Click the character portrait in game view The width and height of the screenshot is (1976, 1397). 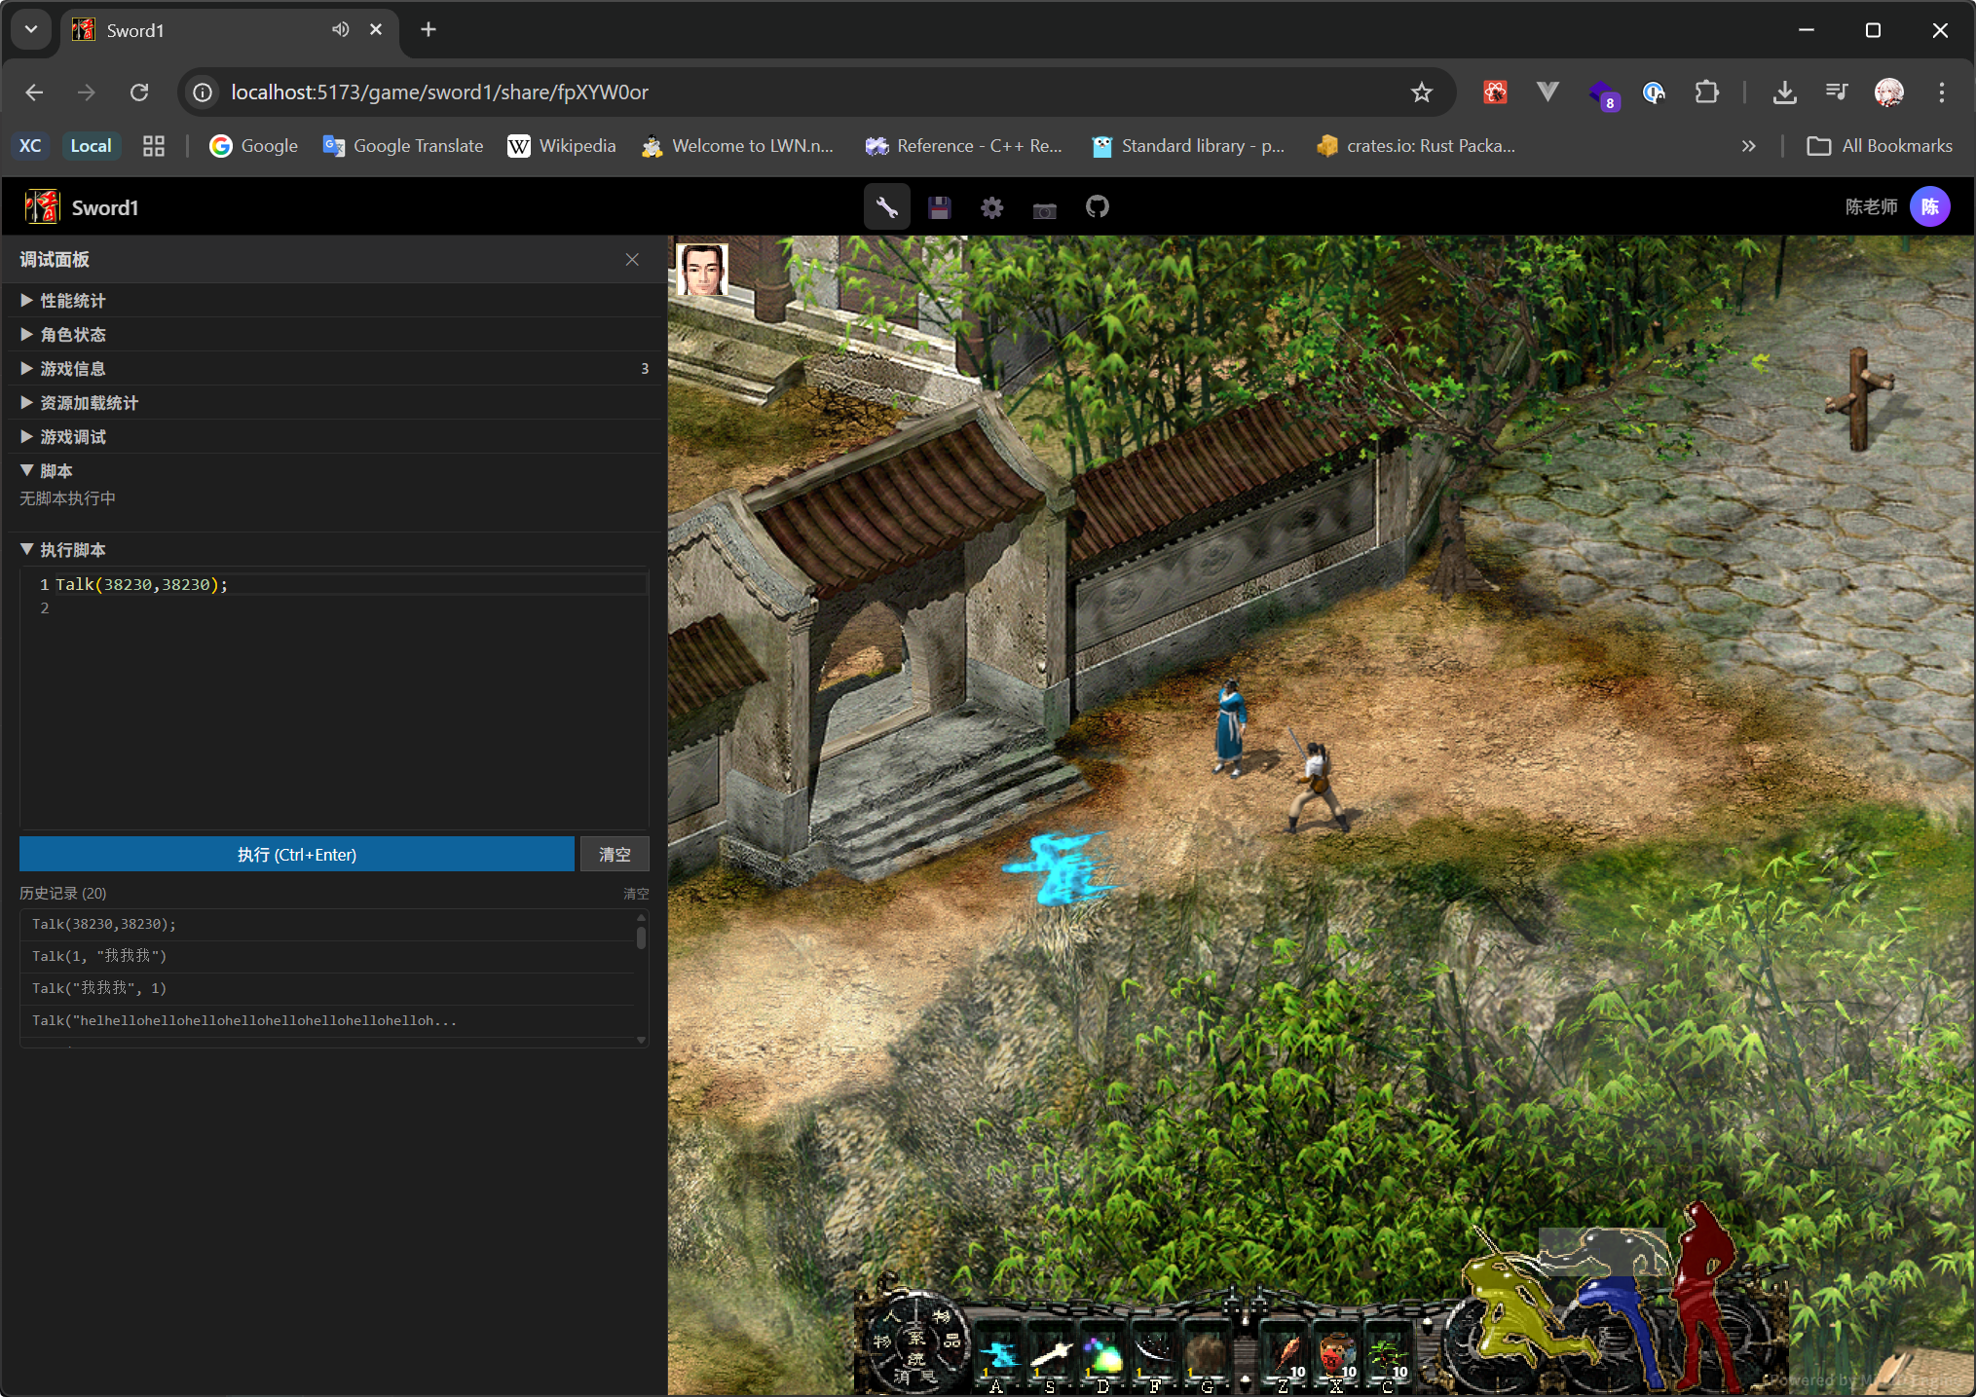702,270
